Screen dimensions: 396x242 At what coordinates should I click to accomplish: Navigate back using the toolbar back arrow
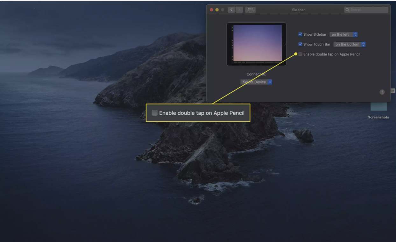231,10
